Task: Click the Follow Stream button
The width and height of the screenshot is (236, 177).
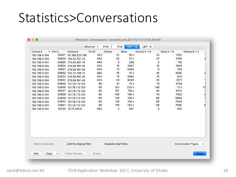Action: pos(74,153)
